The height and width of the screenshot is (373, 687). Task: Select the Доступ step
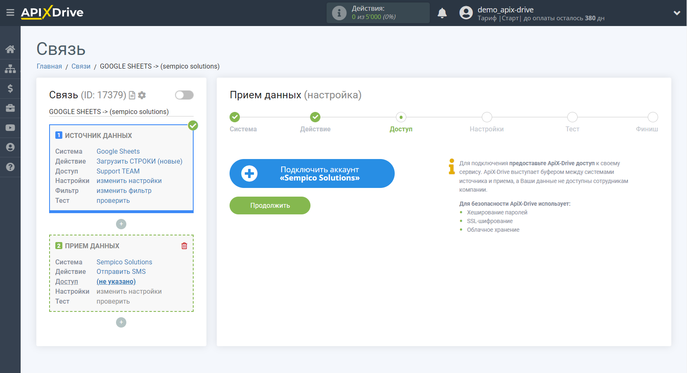[x=401, y=117]
